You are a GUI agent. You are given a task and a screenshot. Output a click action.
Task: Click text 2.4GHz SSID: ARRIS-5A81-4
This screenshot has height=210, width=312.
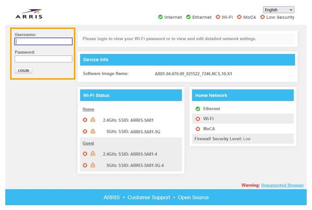(x=130, y=154)
